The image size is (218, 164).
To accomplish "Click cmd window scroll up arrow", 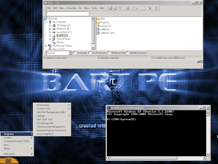I will pos(208,112).
